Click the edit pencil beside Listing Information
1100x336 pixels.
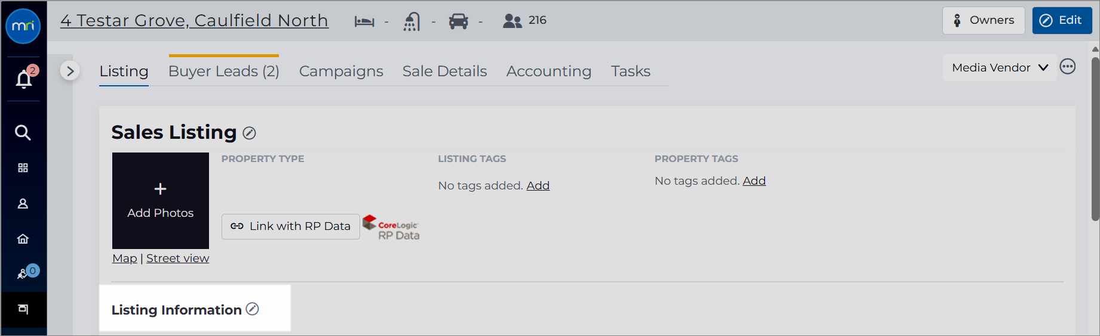[253, 309]
